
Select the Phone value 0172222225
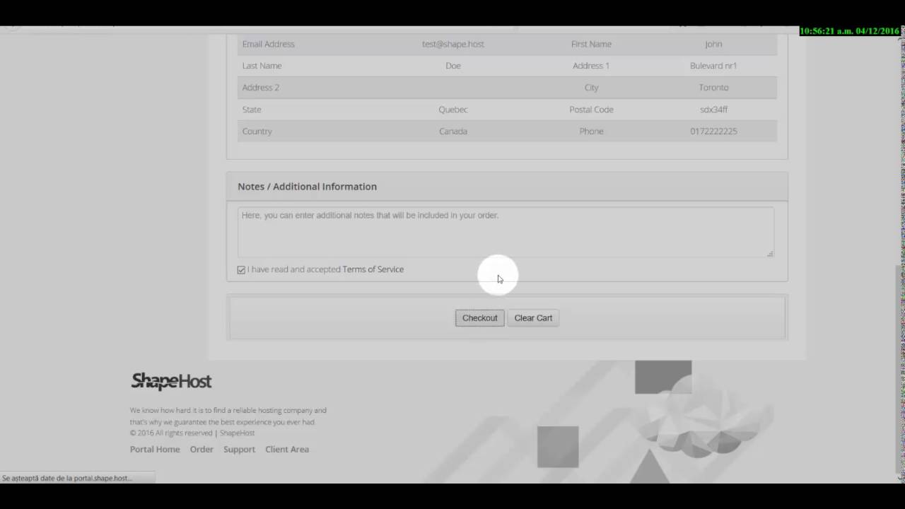pyautogui.click(x=713, y=131)
